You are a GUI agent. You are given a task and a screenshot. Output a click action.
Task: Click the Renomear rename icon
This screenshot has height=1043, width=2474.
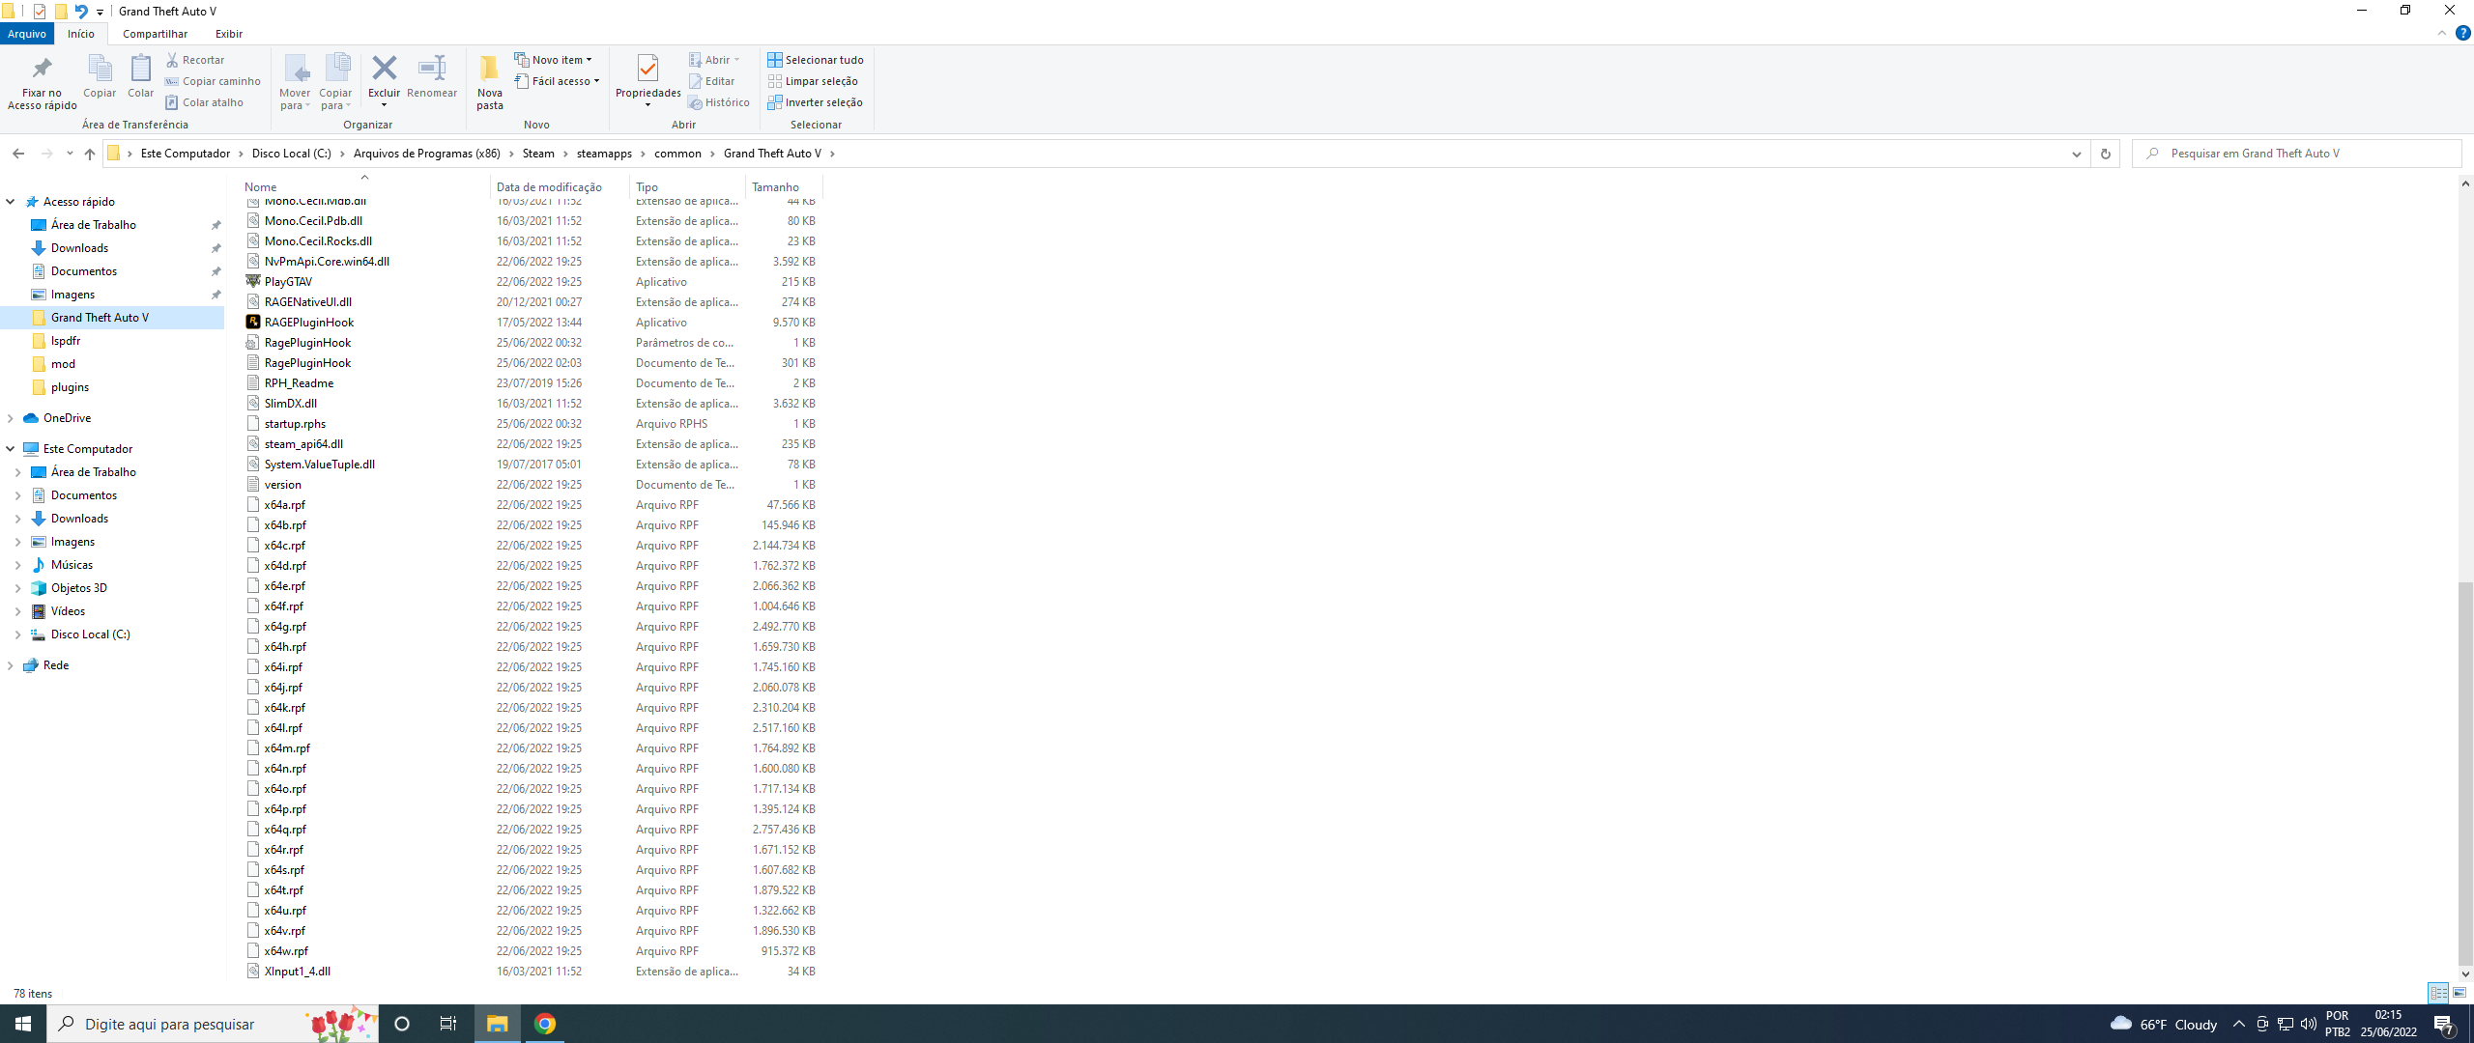[x=431, y=69]
